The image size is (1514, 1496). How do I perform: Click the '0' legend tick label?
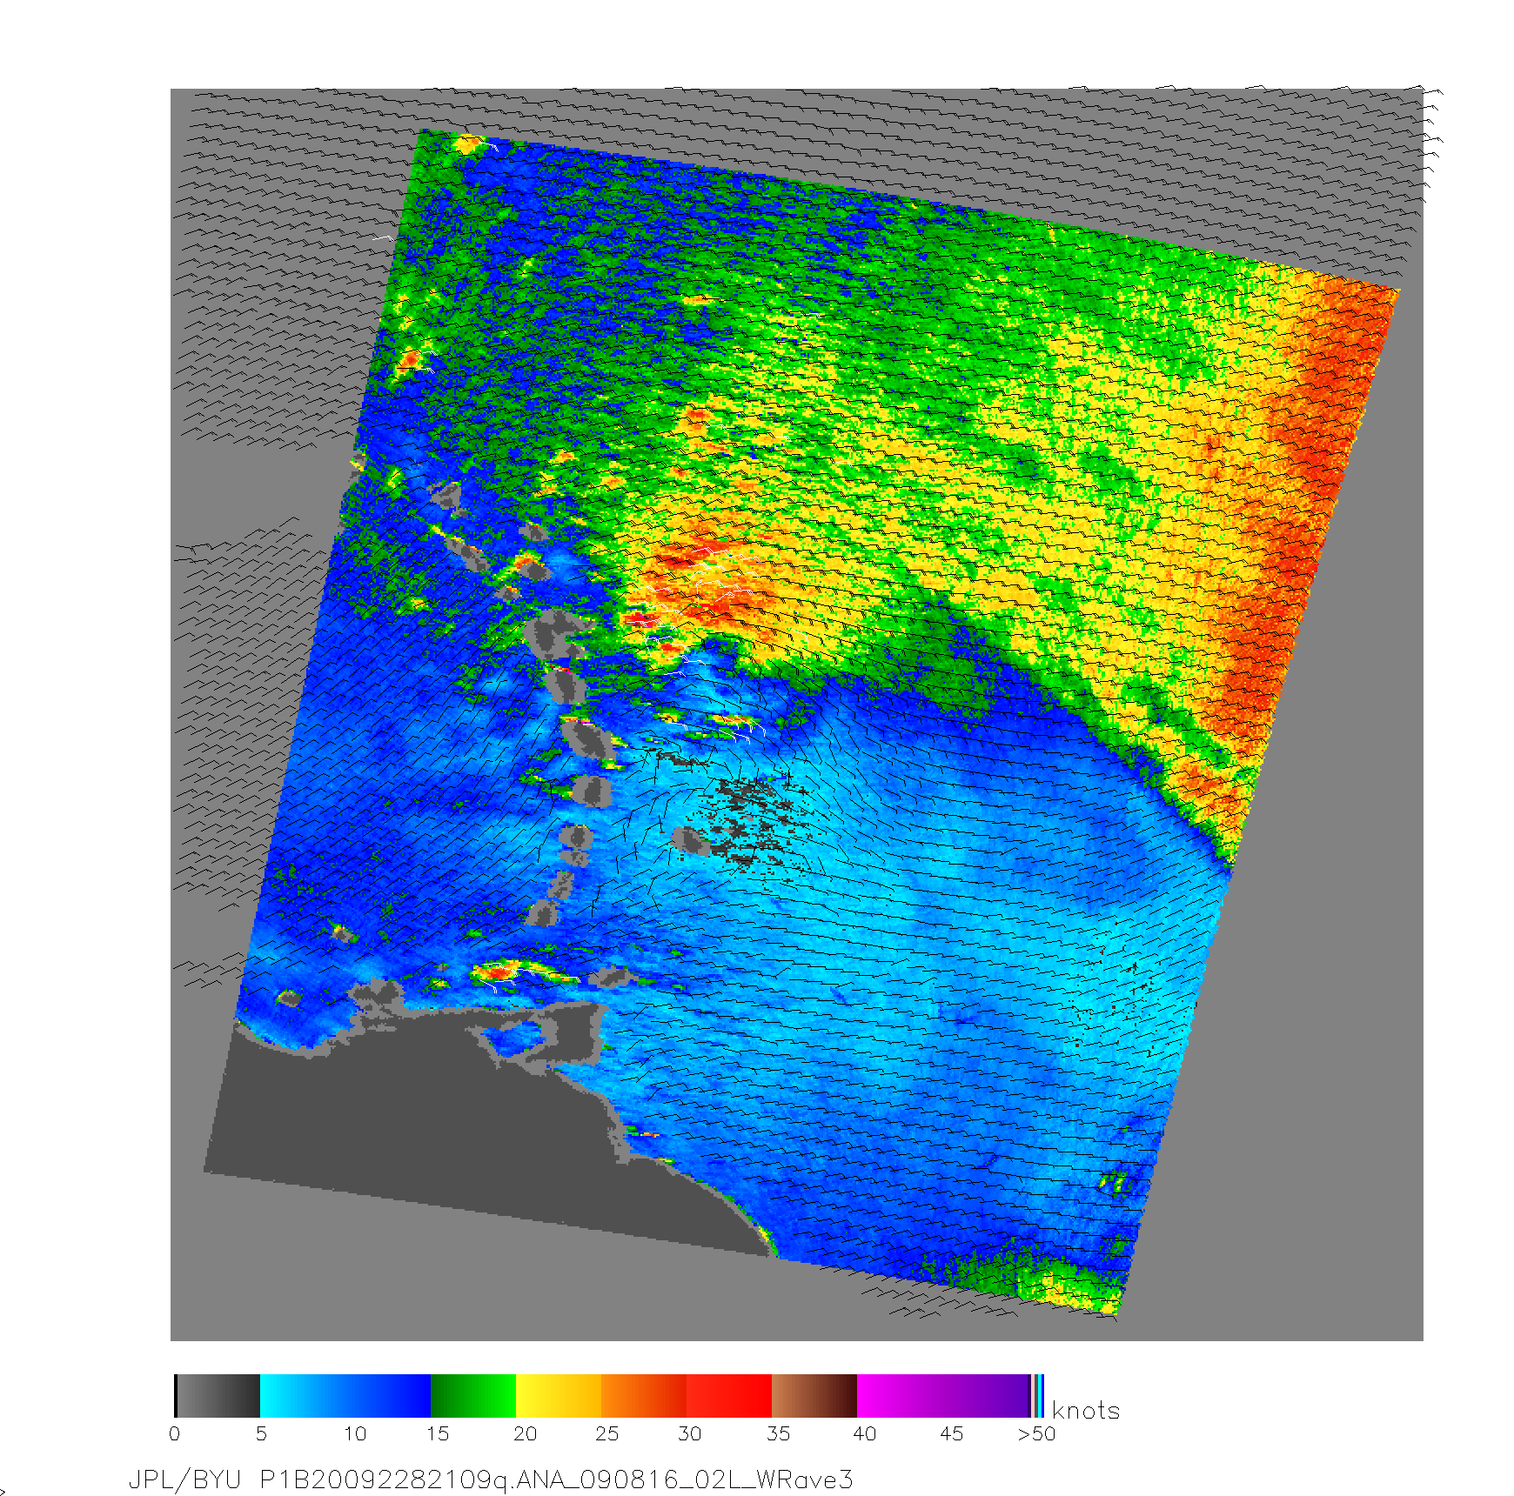(175, 1433)
